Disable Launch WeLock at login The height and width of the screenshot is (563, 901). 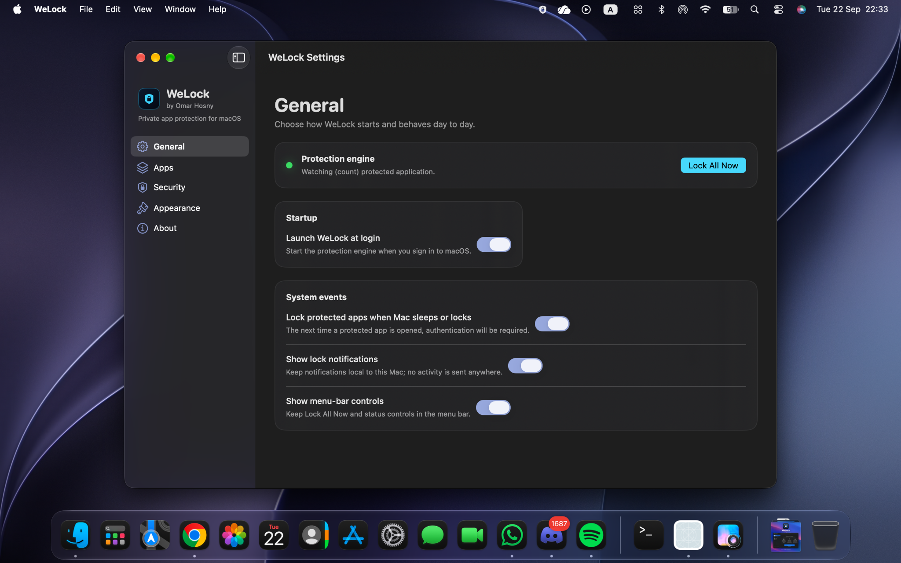click(x=494, y=244)
